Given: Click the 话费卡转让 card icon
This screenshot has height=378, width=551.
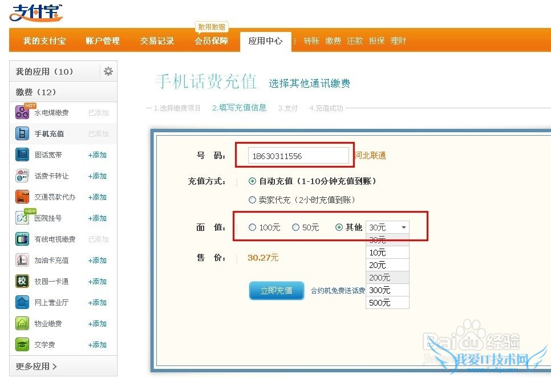Looking at the screenshot, I should (x=22, y=176).
